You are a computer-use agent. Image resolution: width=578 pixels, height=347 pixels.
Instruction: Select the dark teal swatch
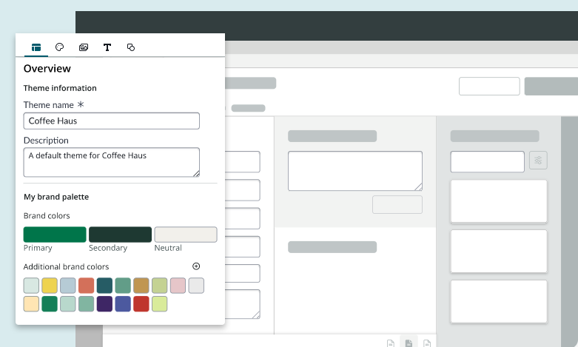pyautogui.click(x=104, y=286)
